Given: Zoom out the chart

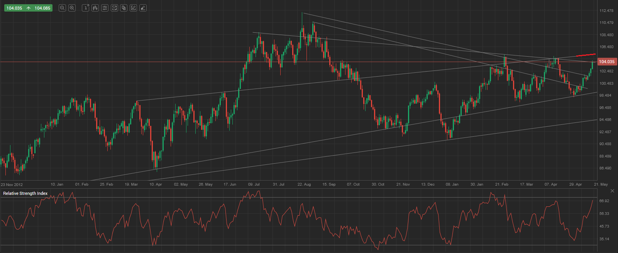Looking at the screenshot, I should tap(62, 8).
